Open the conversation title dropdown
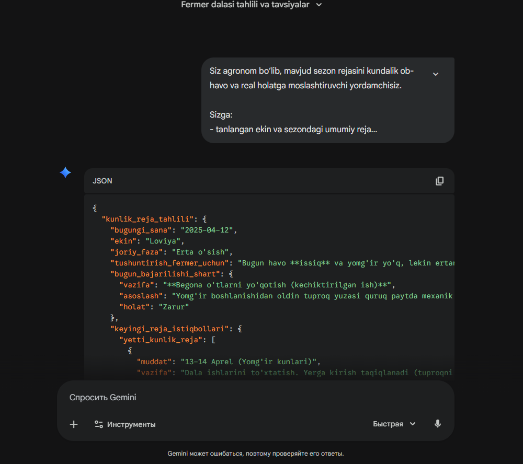Image resolution: width=523 pixels, height=464 pixels. click(x=319, y=5)
